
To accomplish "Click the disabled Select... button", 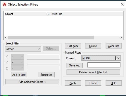I will tap(51, 49).
